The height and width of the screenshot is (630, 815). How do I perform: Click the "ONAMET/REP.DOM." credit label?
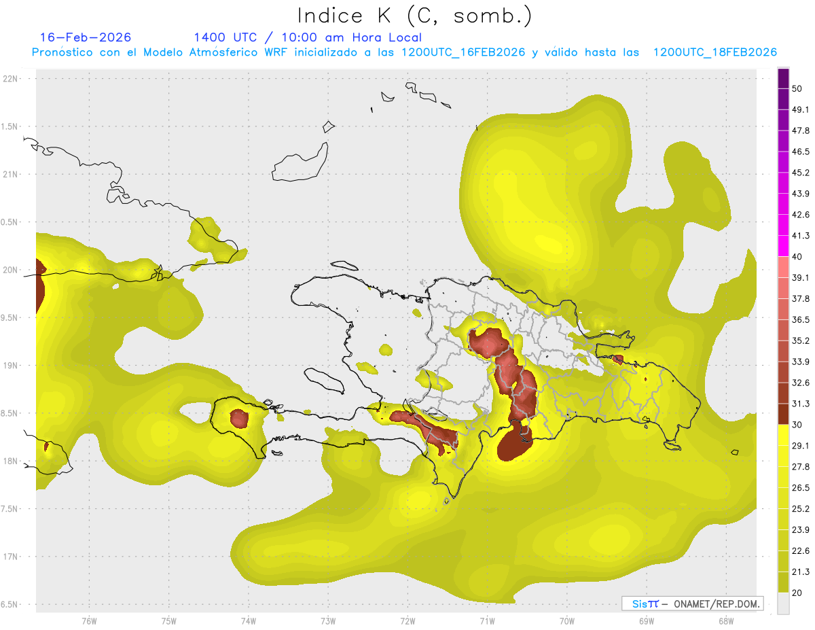(x=717, y=603)
